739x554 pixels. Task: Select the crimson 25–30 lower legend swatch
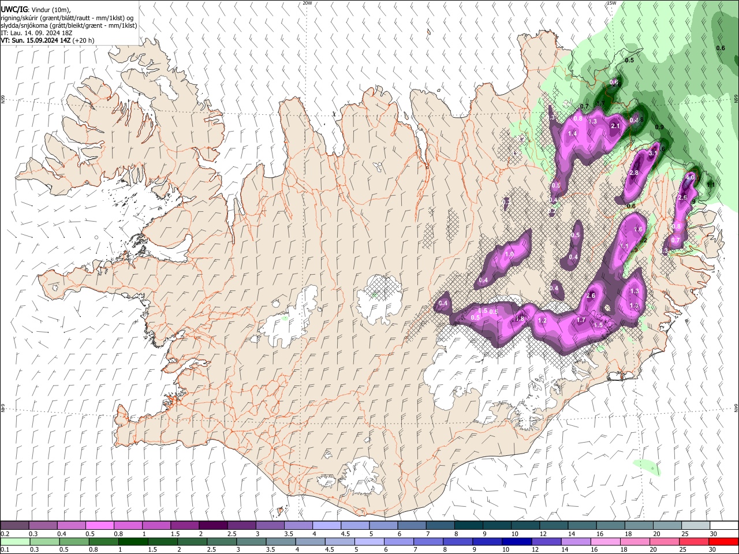tap(693, 541)
